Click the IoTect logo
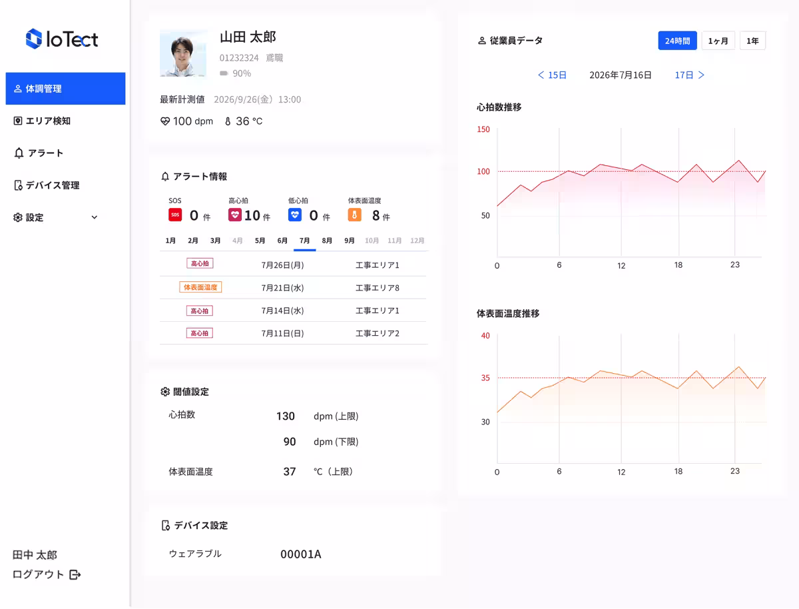This screenshot has width=799, height=609. (x=62, y=39)
